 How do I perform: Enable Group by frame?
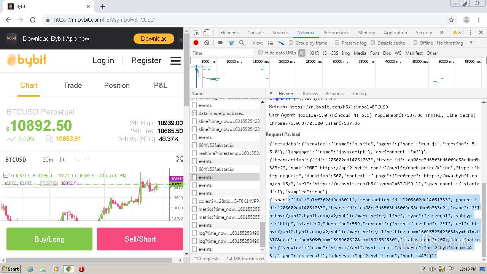[291, 43]
